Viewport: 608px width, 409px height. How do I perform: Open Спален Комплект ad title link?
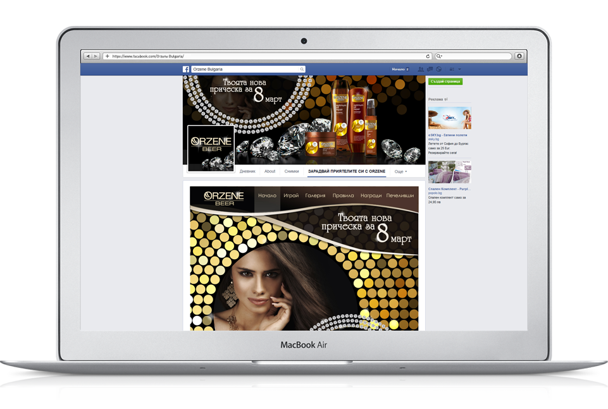[x=449, y=189]
